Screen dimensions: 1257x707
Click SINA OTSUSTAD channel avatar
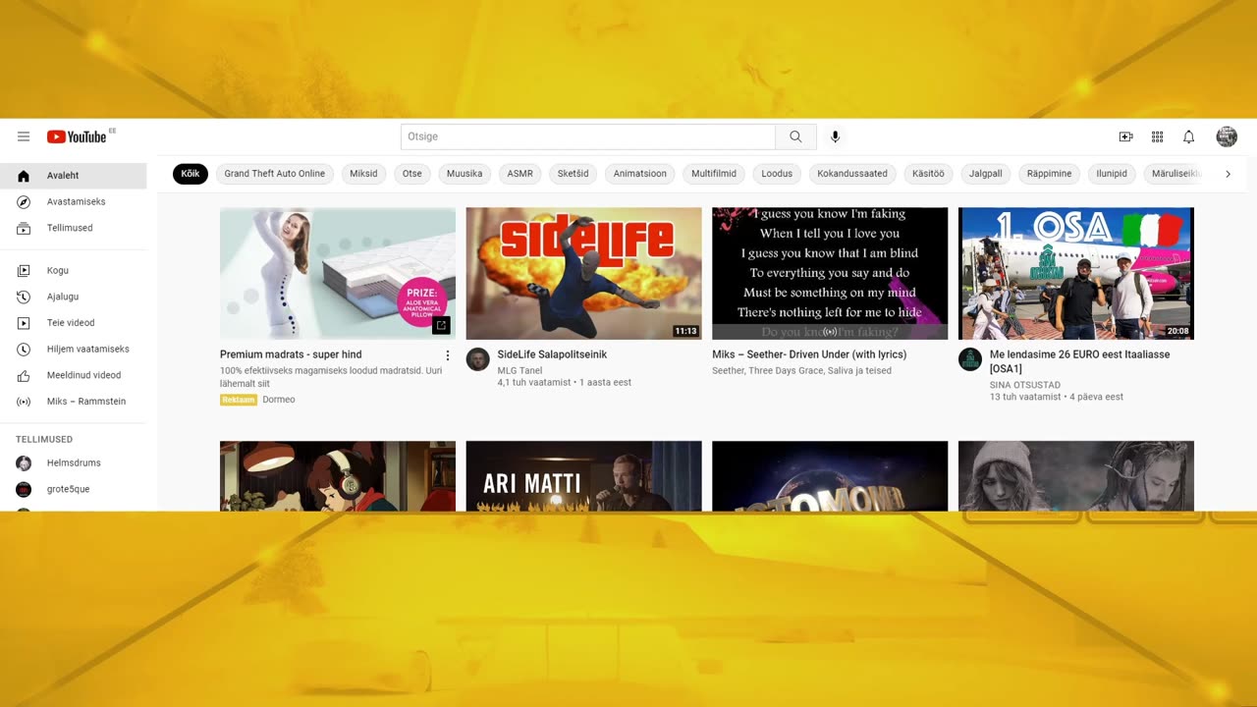tap(970, 359)
